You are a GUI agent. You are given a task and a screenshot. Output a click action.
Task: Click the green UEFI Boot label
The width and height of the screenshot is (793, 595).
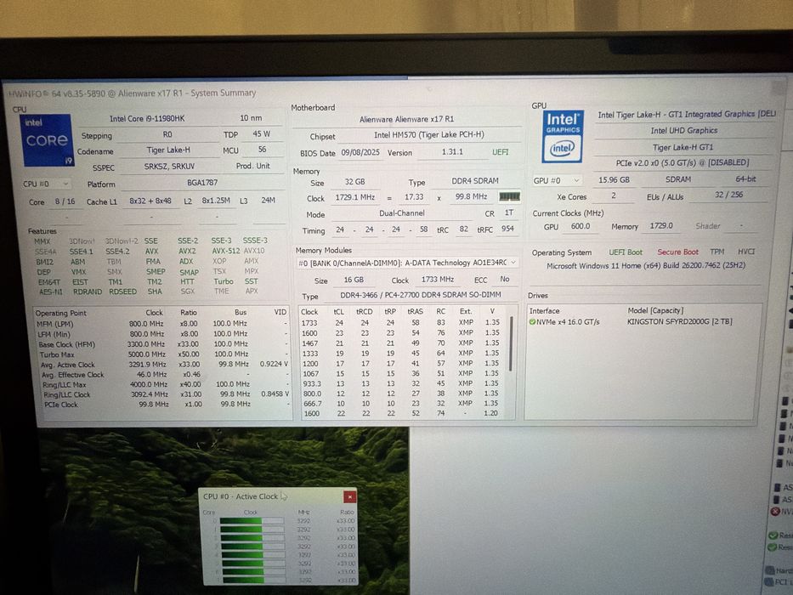(625, 252)
